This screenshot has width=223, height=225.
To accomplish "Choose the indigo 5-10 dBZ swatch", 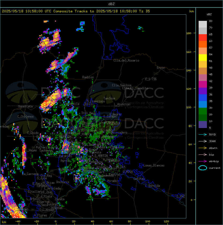I will point(203,125).
